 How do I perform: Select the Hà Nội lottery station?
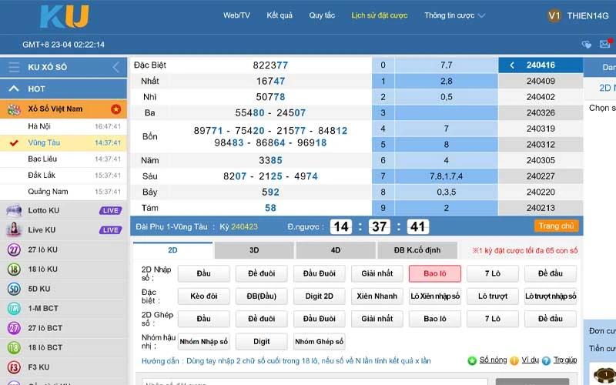pos(39,126)
